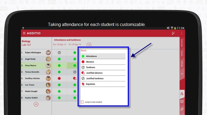The width and height of the screenshot is (207, 115).
Task: Click Geoffrey Hitchen's avatar
Action: point(48,78)
